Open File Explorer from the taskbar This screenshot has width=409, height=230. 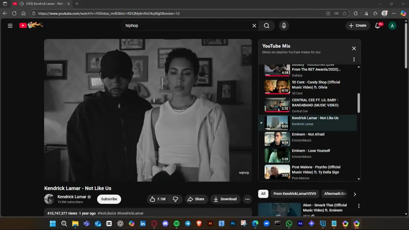pos(75,224)
